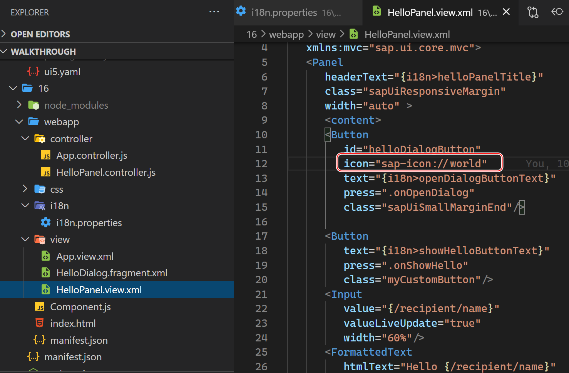Click the XML icon beside HelloDialog.fragment.xml
Screen dimensions: 569x373
tap(45, 272)
